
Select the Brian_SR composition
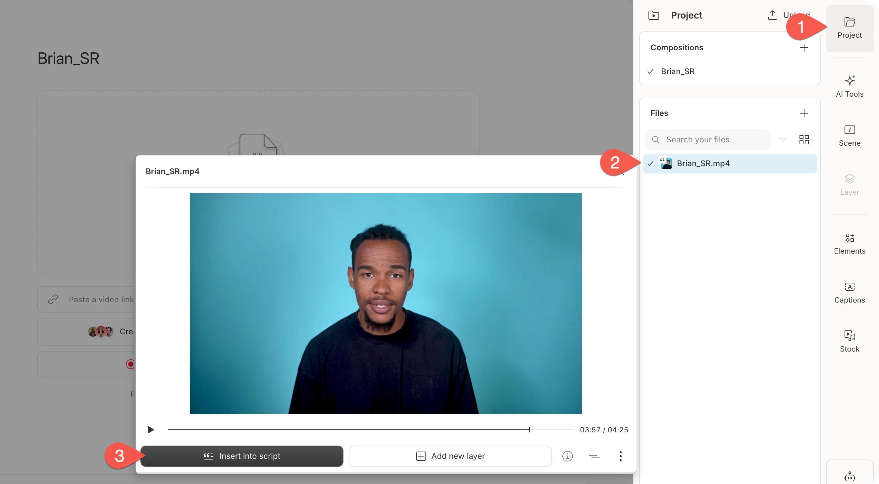click(x=677, y=71)
